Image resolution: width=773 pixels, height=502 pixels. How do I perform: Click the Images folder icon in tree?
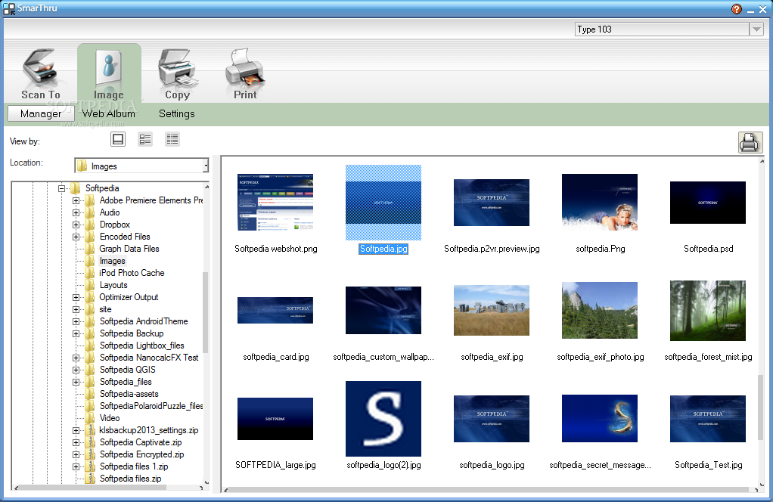pos(90,261)
